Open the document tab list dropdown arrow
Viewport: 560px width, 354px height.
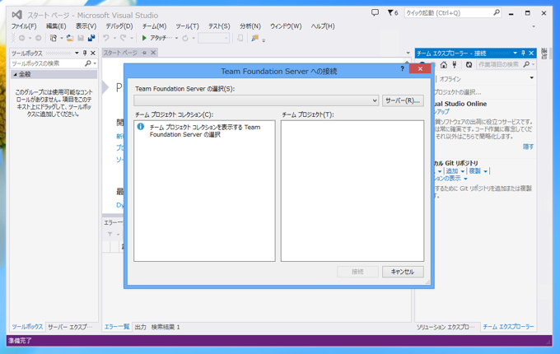click(x=408, y=53)
